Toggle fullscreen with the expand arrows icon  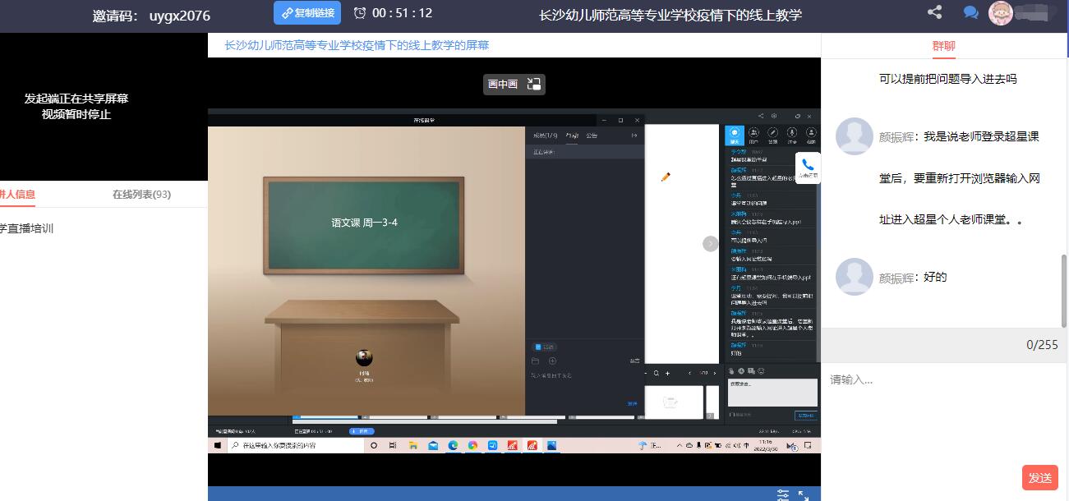click(804, 494)
